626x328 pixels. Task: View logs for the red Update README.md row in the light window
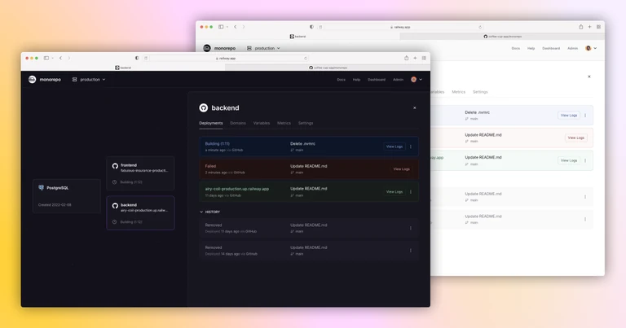pyautogui.click(x=576, y=138)
